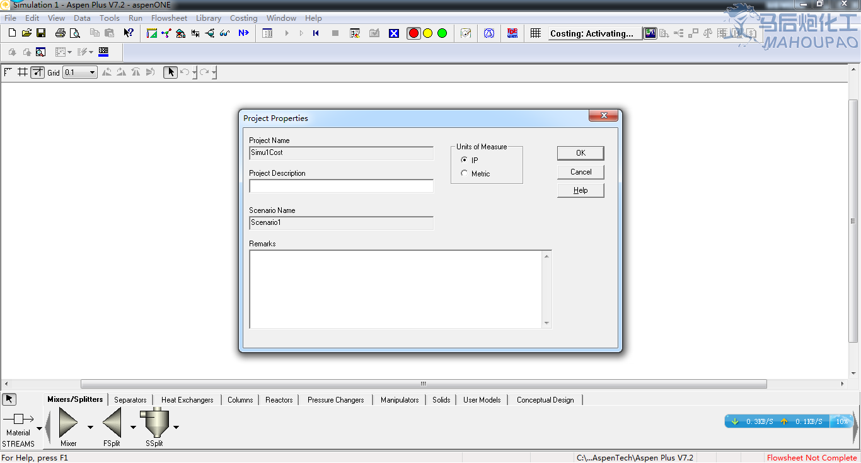This screenshot has height=463, width=861.
Task: Click the blue Next (N>) icon
Action: point(244,33)
